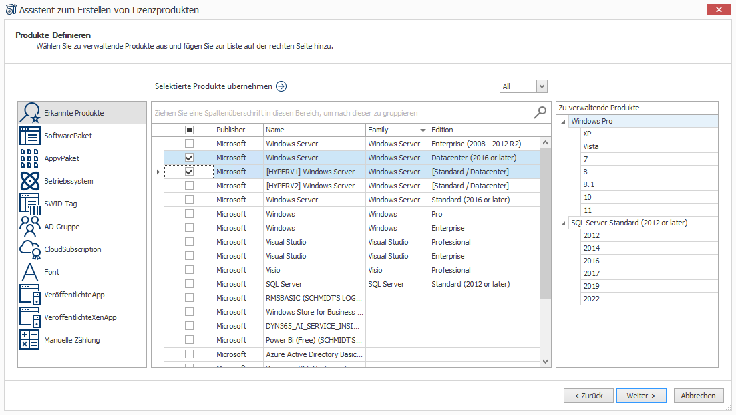The width and height of the screenshot is (736, 415).
Task: Click the Font letter A icon
Action: click(29, 272)
